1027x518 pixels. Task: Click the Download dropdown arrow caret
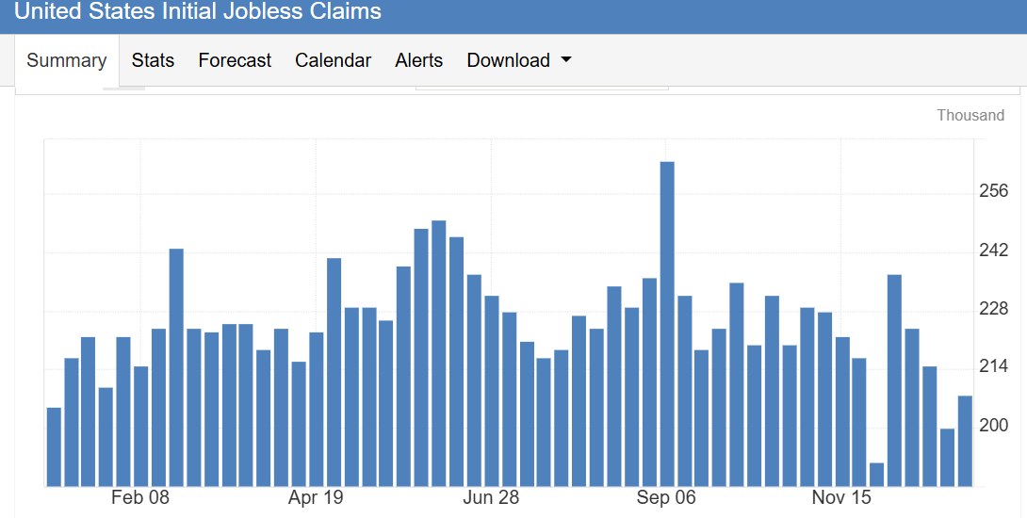click(566, 59)
